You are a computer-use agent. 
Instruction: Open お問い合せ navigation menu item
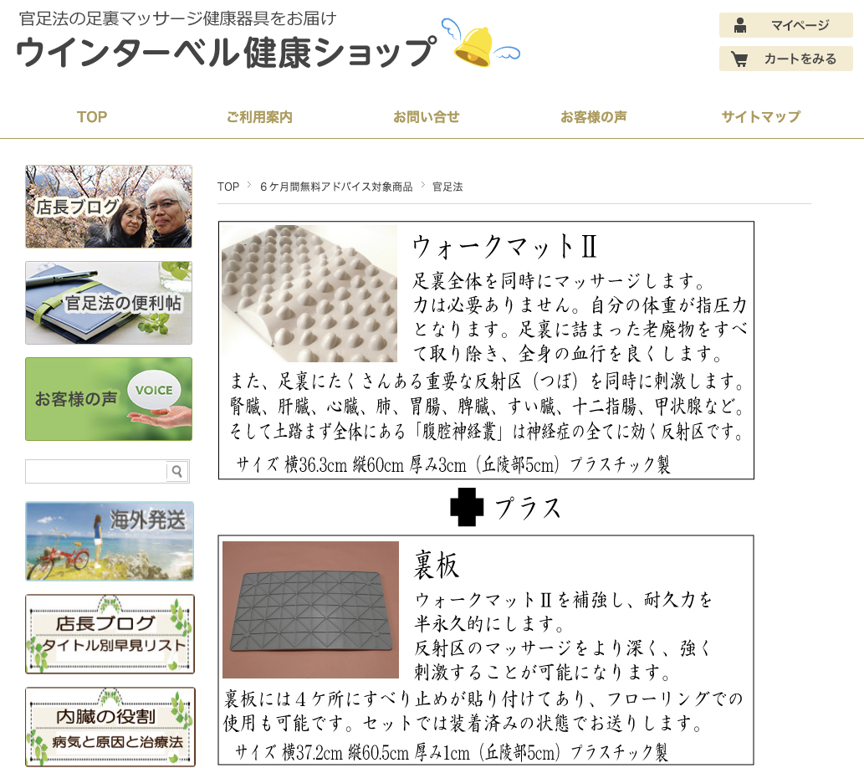(427, 117)
